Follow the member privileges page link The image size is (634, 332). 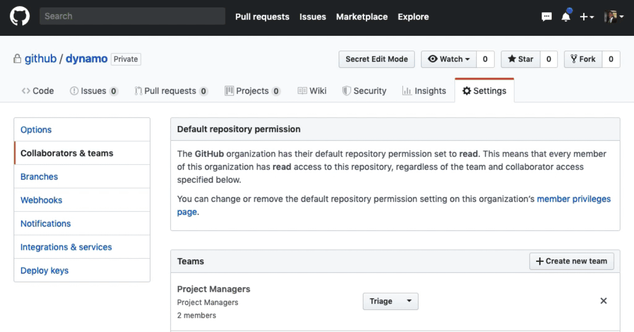coord(573,199)
